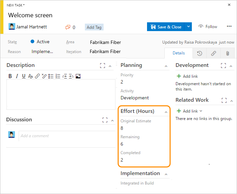
Task: Toggle Underline in Description toolbar
Action: [x=23, y=76]
